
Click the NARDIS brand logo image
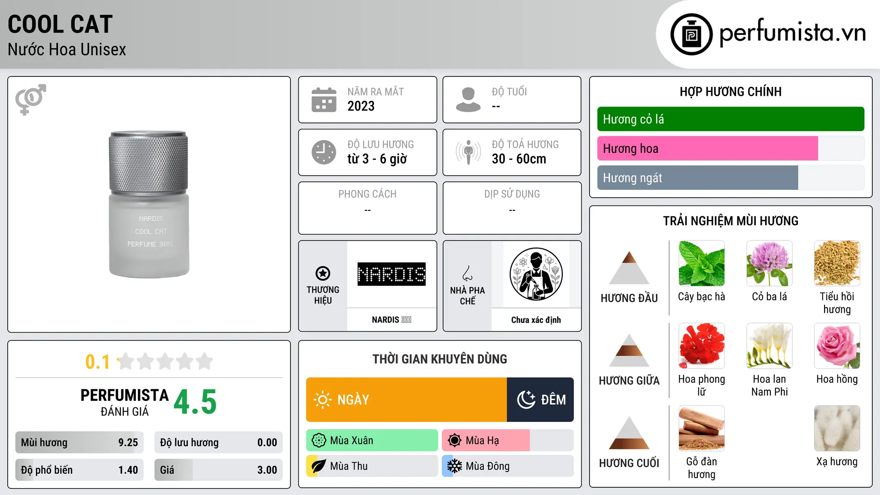(392, 274)
